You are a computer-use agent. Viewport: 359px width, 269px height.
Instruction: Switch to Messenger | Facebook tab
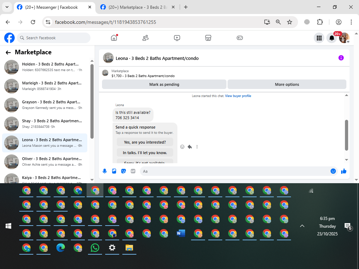coord(54,7)
